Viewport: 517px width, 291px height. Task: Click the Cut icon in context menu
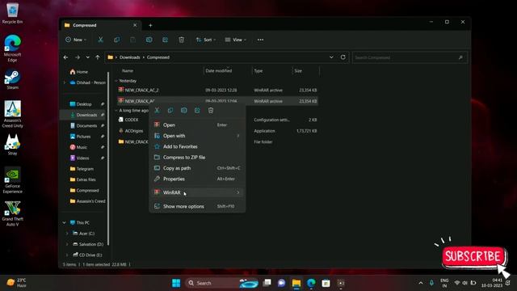pyautogui.click(x=157, y=110)
